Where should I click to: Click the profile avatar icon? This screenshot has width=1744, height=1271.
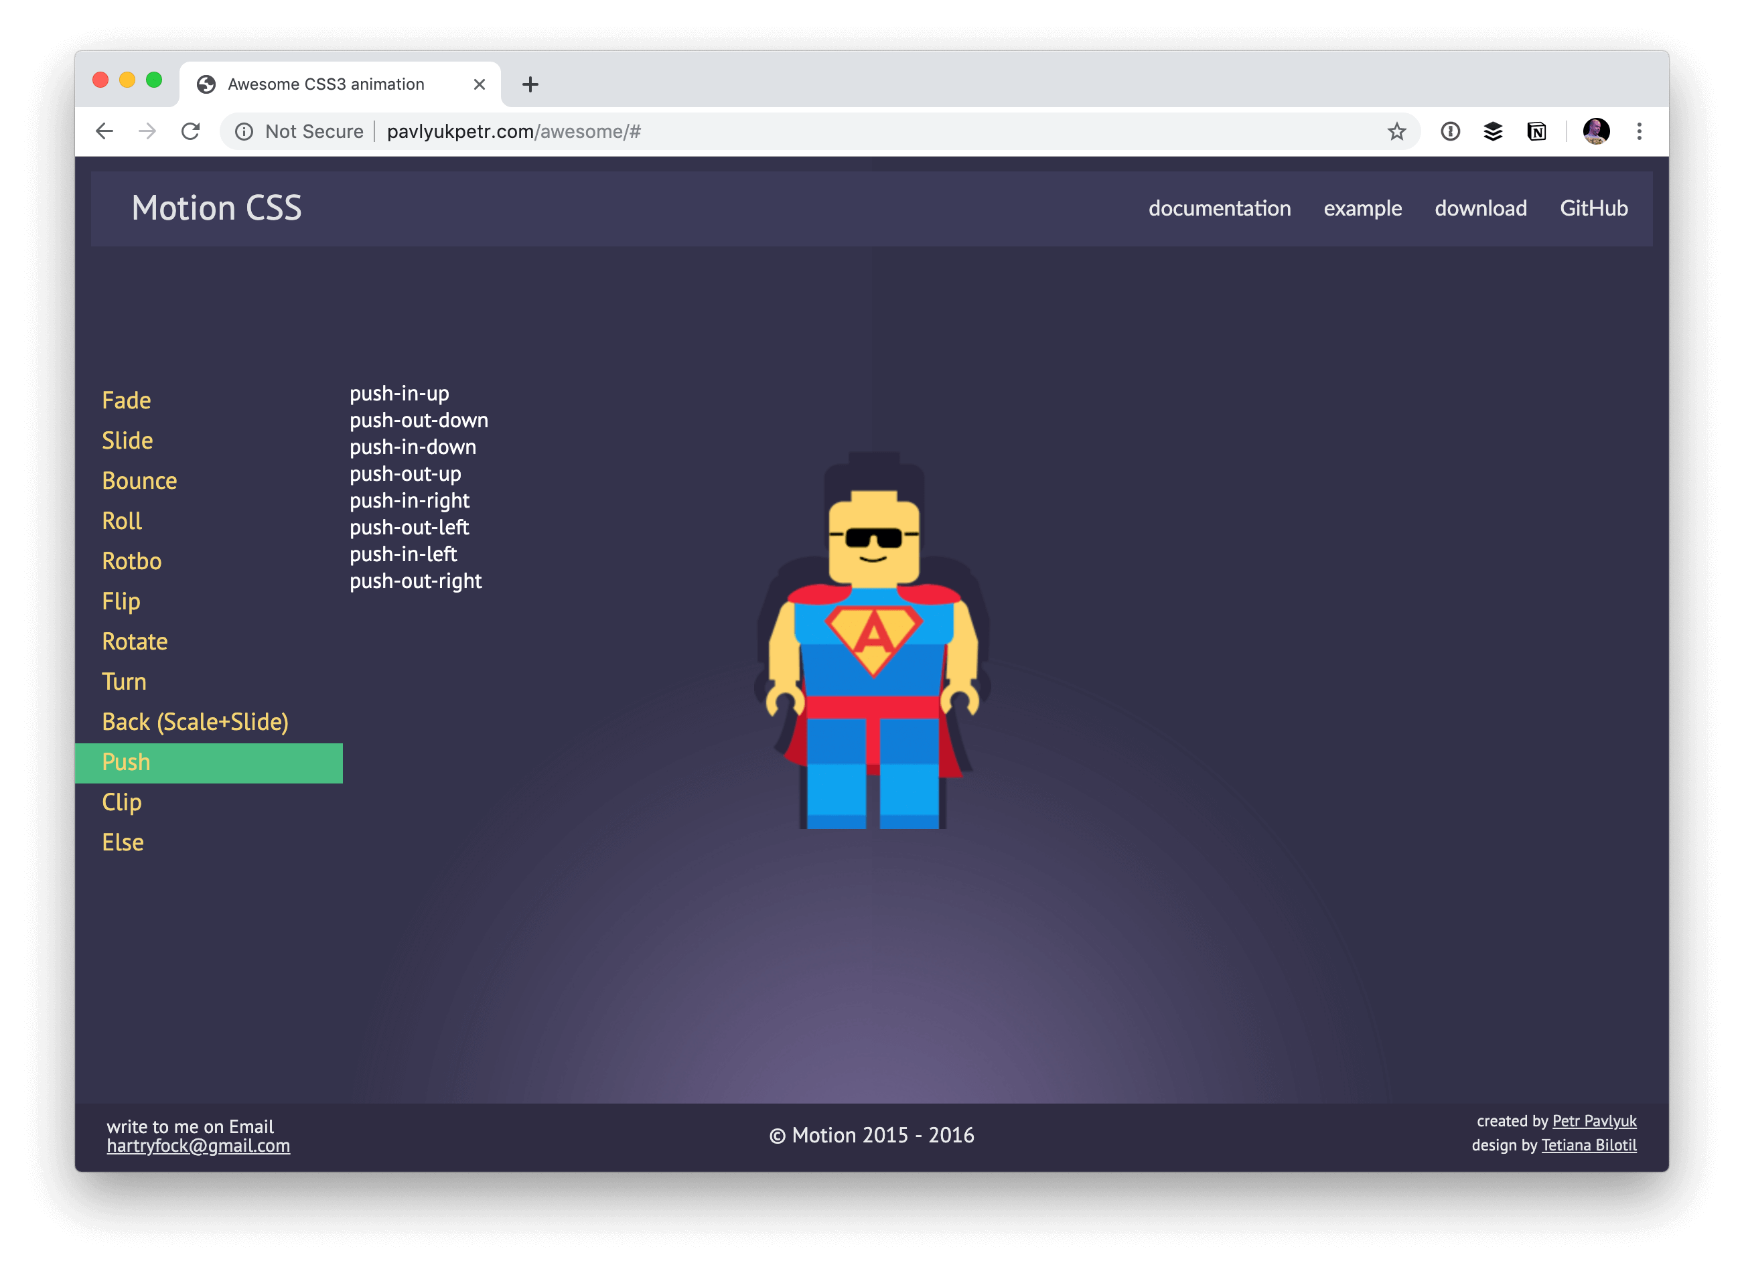1596,131
